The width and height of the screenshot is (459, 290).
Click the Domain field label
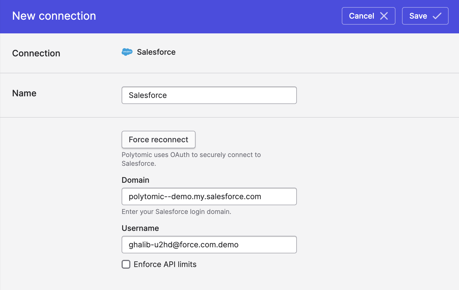(135, 180)
